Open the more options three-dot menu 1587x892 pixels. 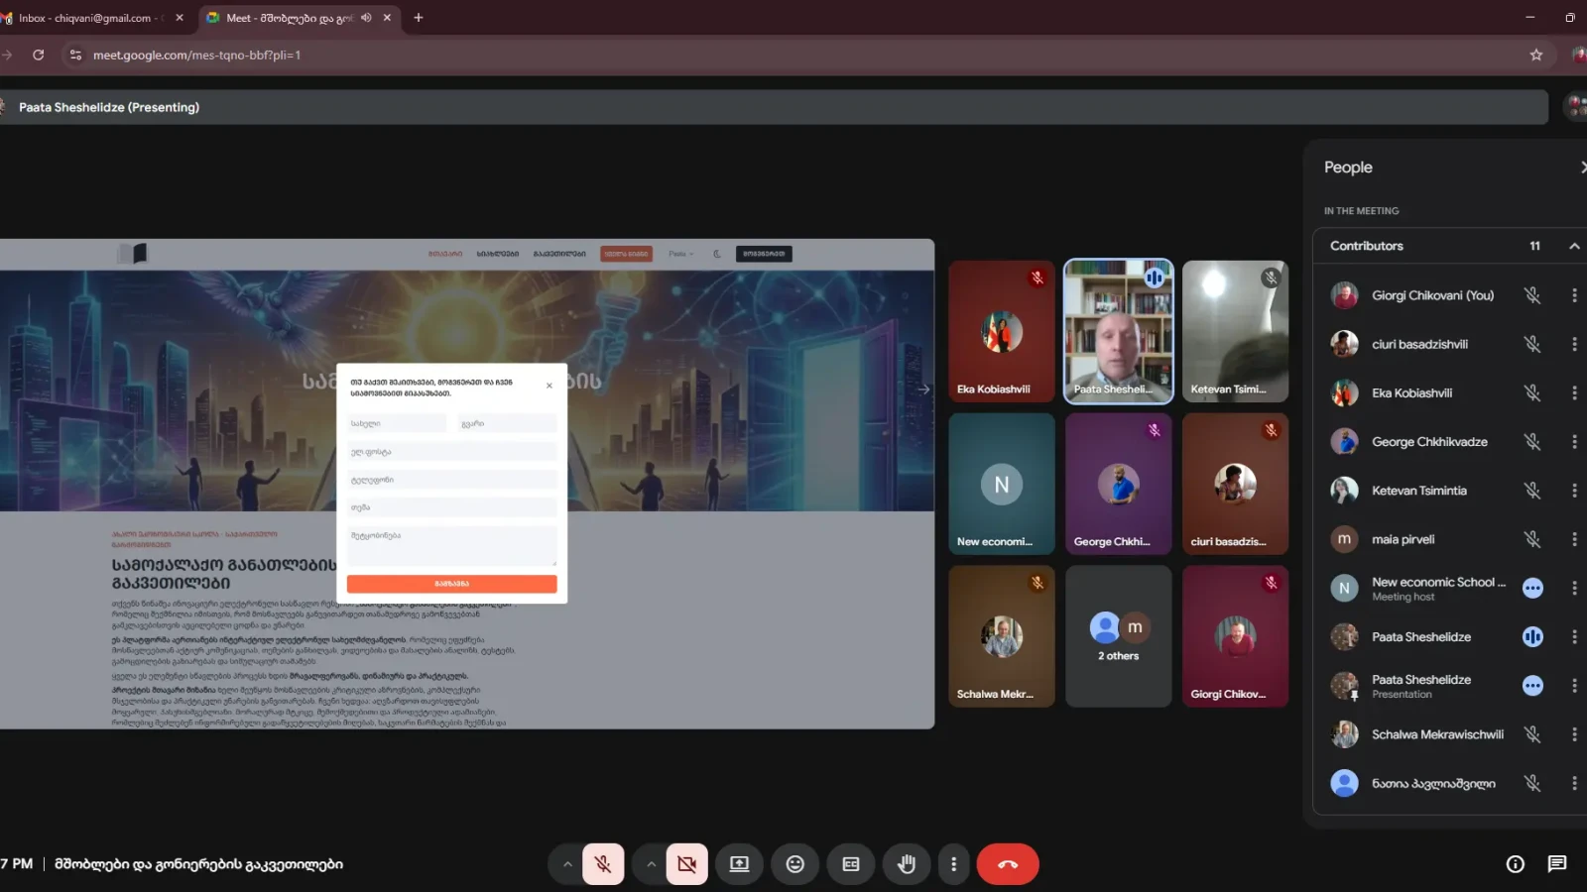[953, 864]
